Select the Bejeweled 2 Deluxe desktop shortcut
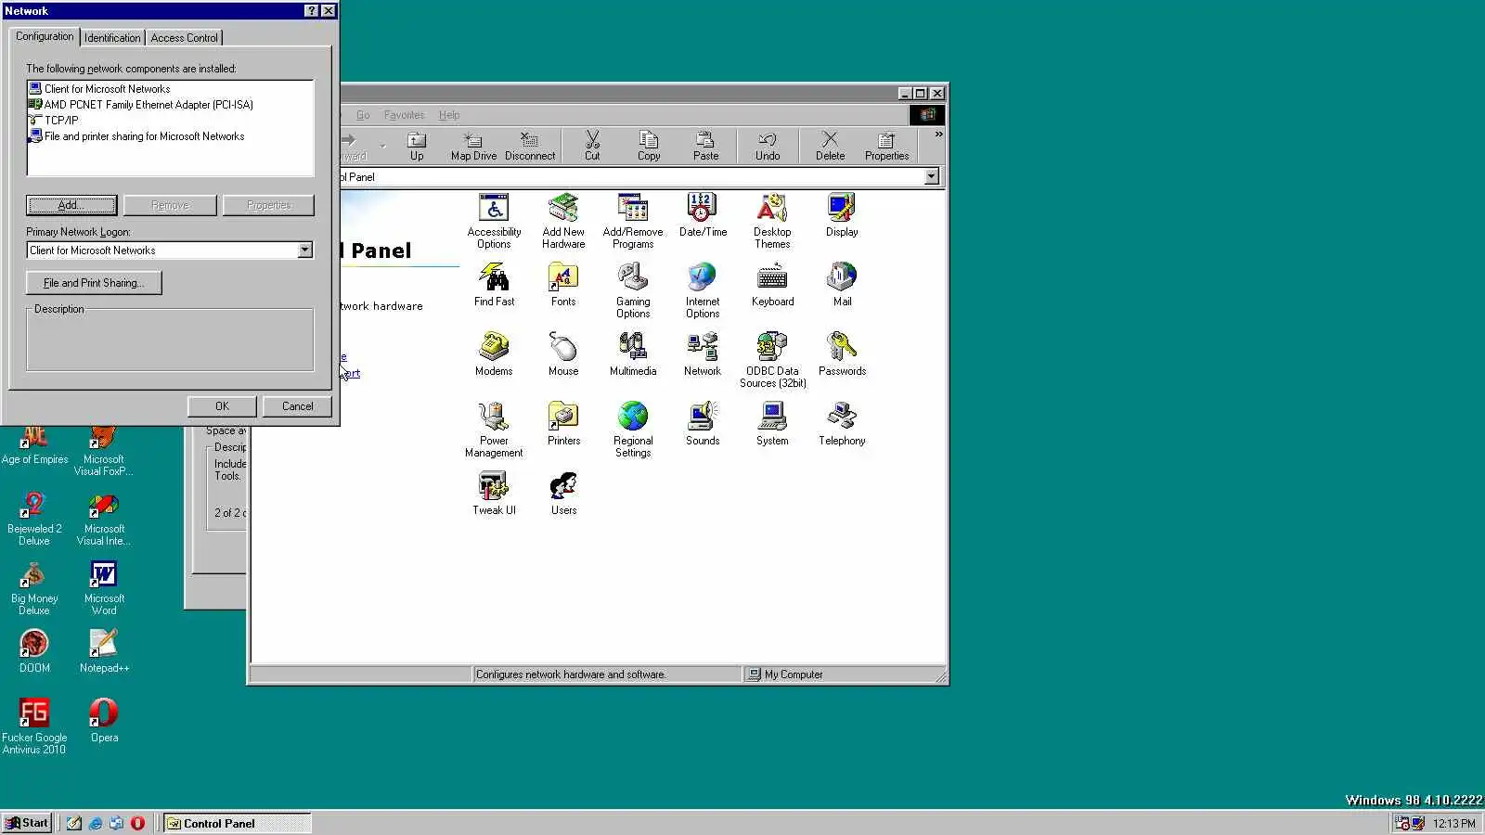1485x835 pixels. (34, 519)
